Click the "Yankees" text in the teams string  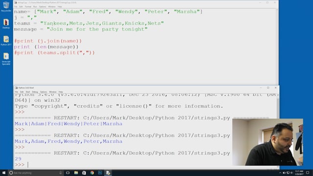point(55,23)
